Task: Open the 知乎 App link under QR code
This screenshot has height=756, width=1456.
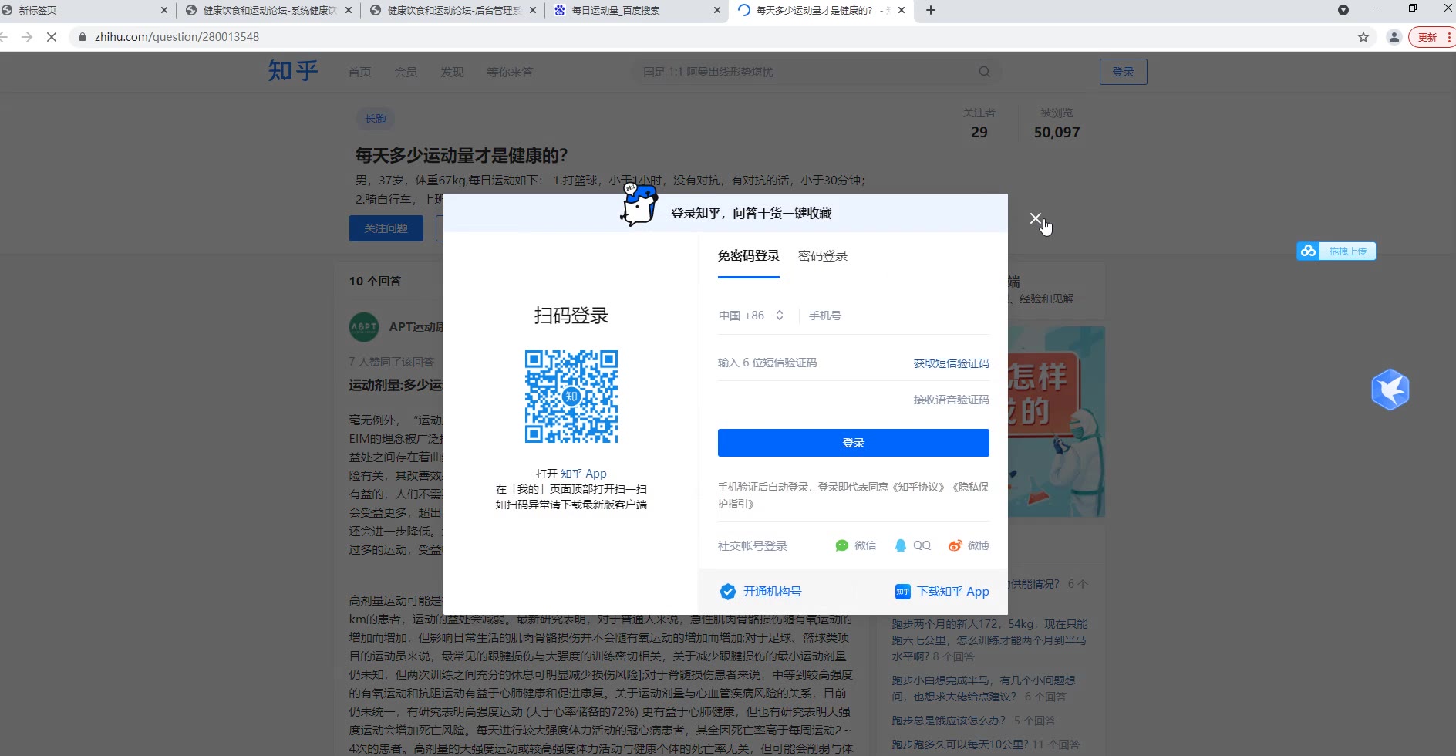Action: 584,474
